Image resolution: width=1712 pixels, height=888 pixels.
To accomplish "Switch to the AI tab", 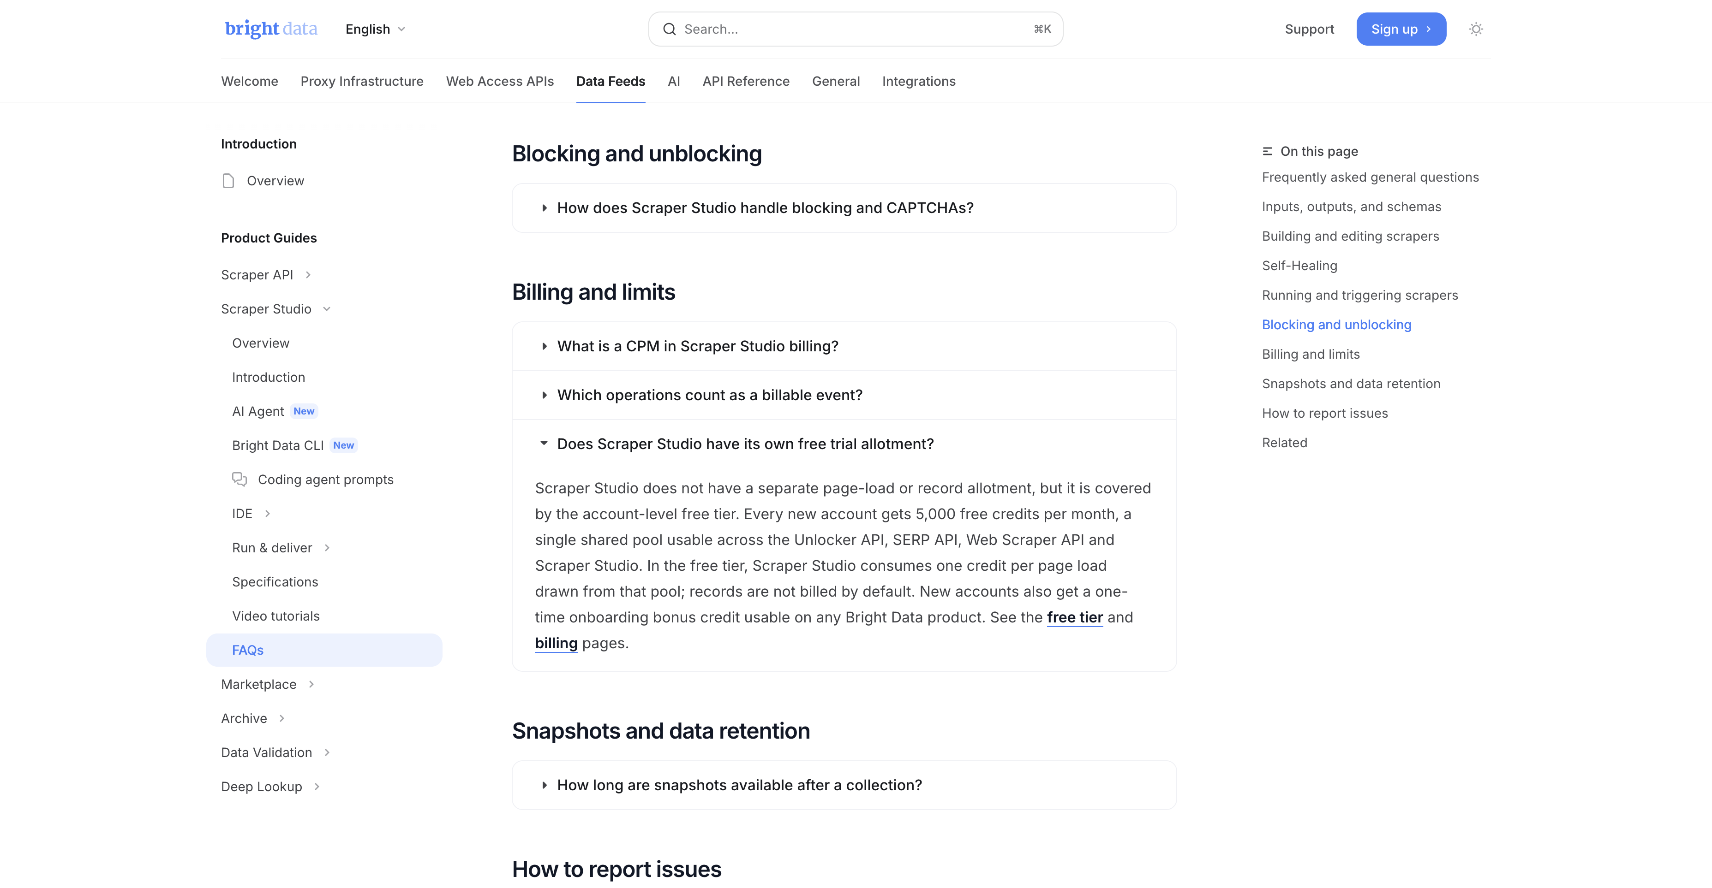I will (673, 81).
